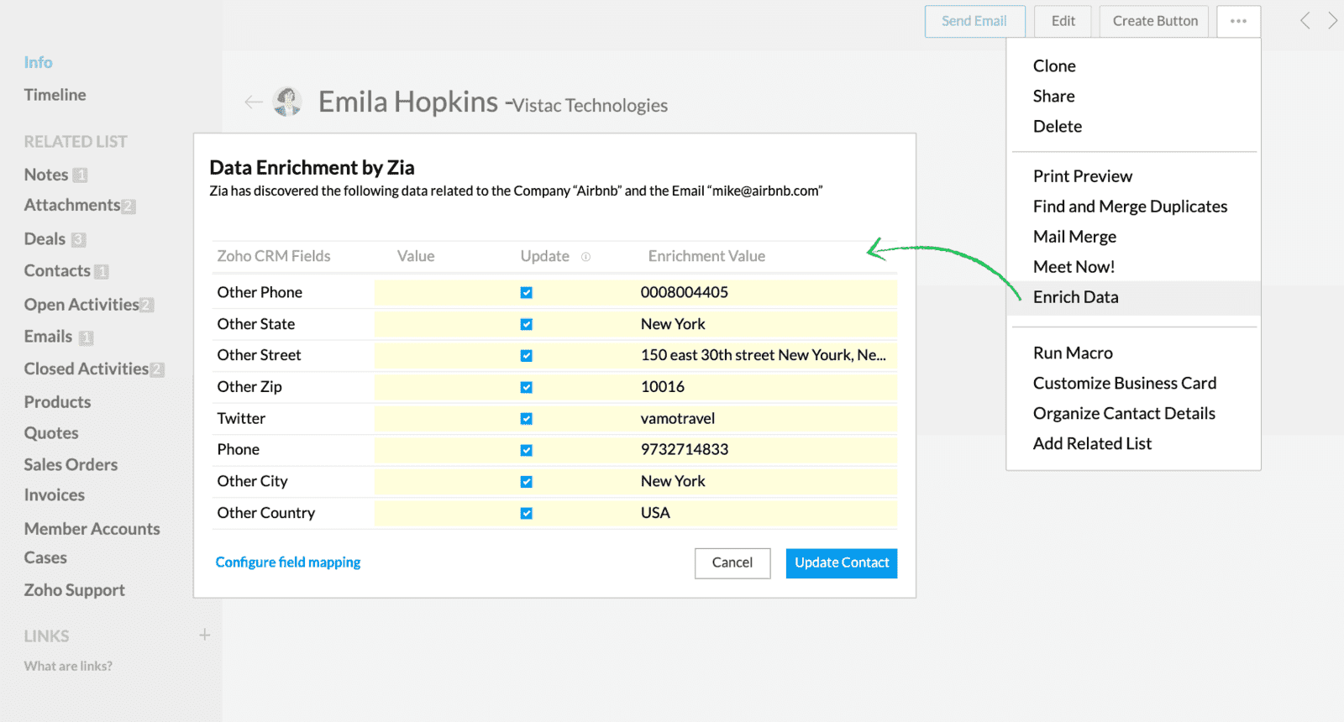The image size is (1344, 722).
Task: Select Find and Merge Duplicates
Action: click(1130, 207)
